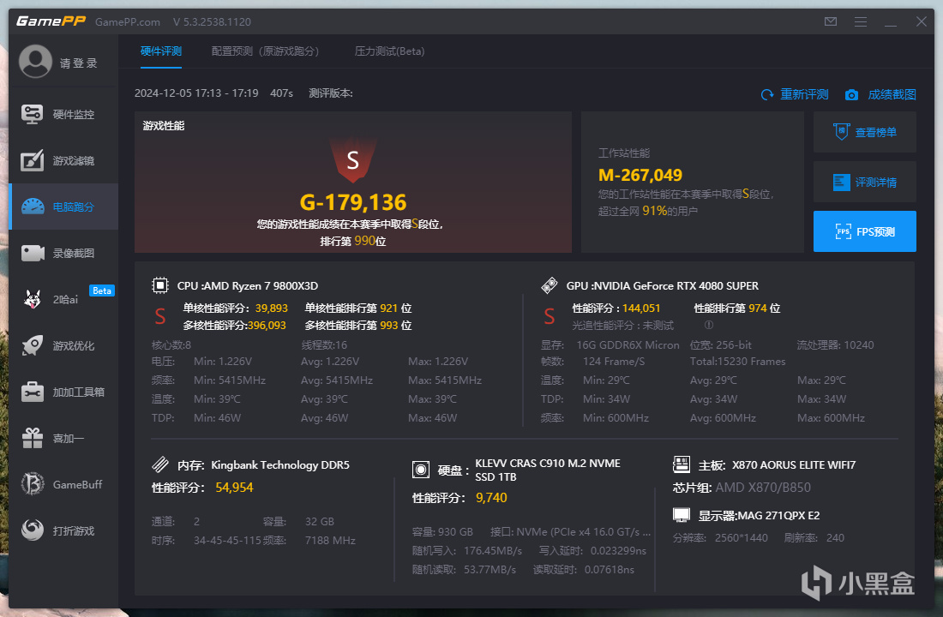Click the user avatar to log in
The image size is (943, 617).
coord(35,62)
